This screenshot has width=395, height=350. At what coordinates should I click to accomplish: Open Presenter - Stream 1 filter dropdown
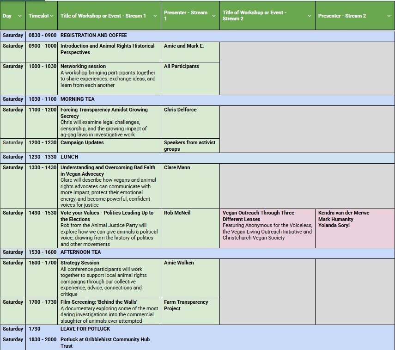click(x=213, y=16)
